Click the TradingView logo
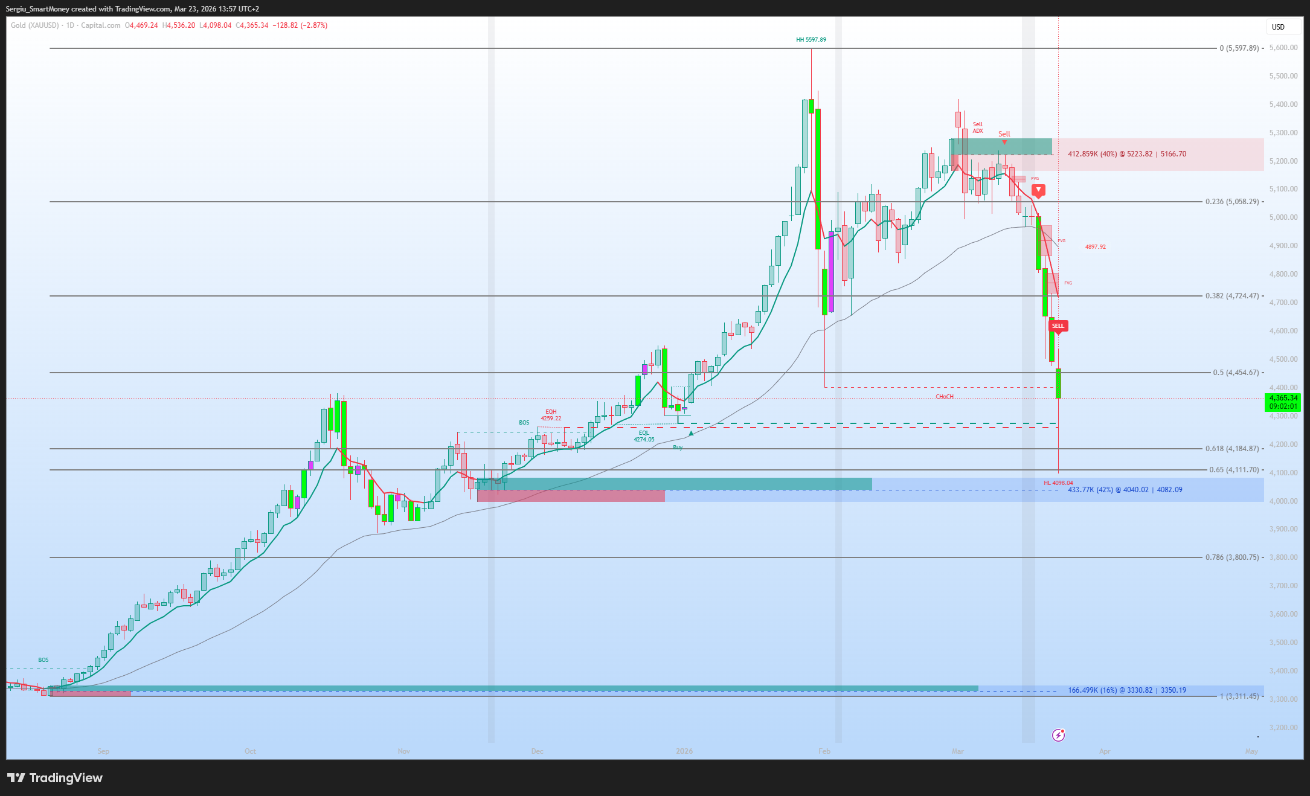1310x796 pixels. pos(55,778)
